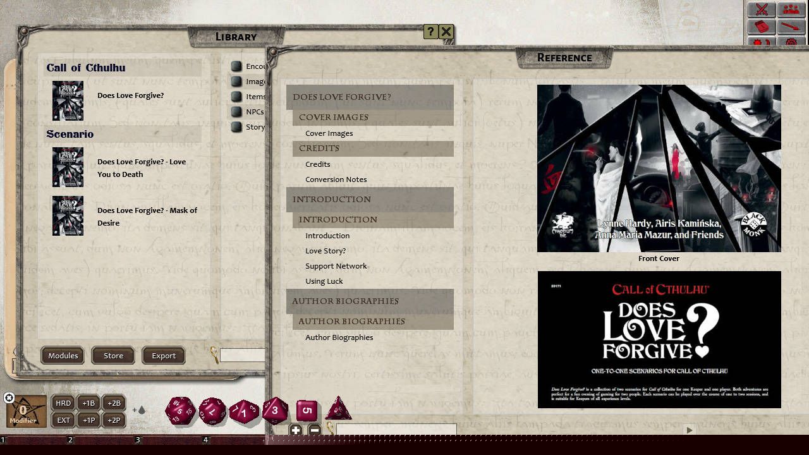Viewport: 809px width, 455px height.
Task: Click the Love You to Death cover thumbnail
Action: coord(68,167)
